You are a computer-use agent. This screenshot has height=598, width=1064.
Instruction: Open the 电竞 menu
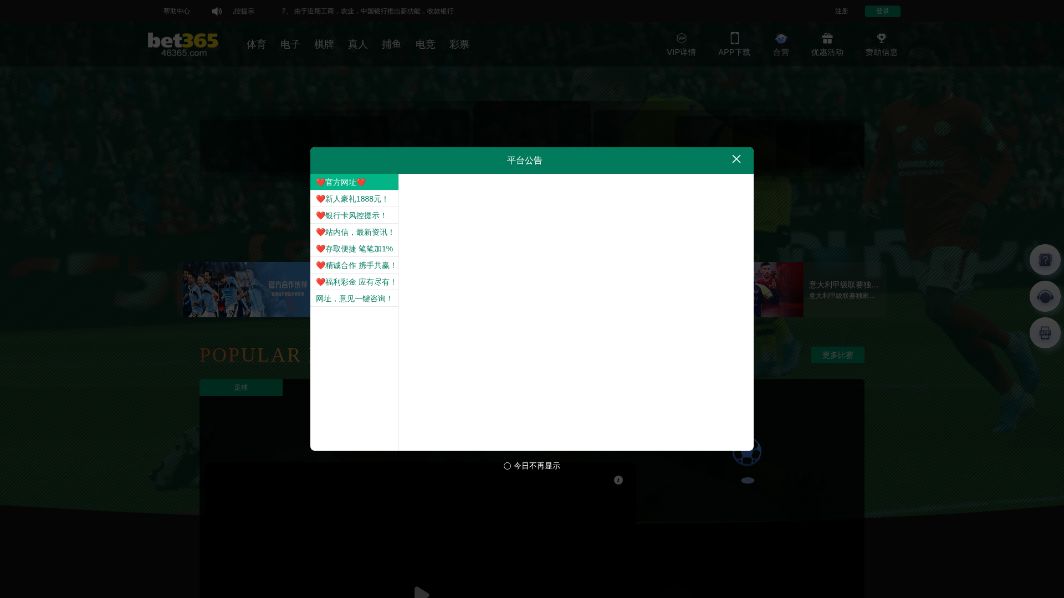(x=425, y=44)
